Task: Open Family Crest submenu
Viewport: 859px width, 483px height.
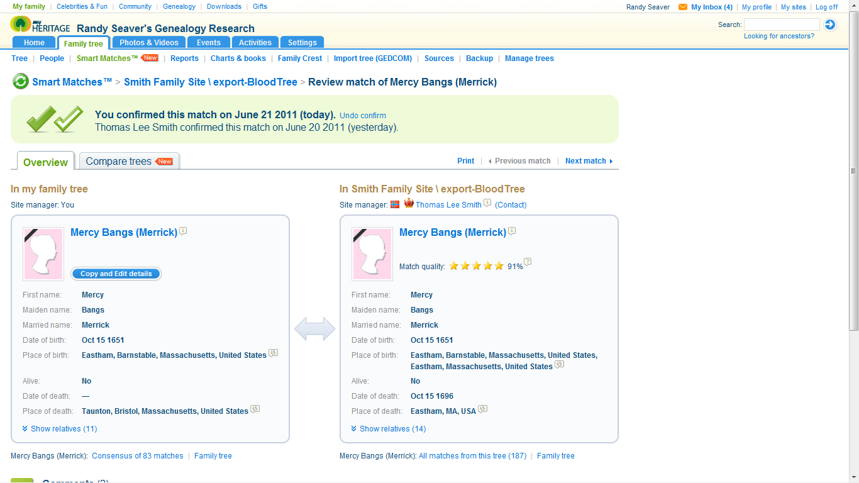Action: coord(300,58)
